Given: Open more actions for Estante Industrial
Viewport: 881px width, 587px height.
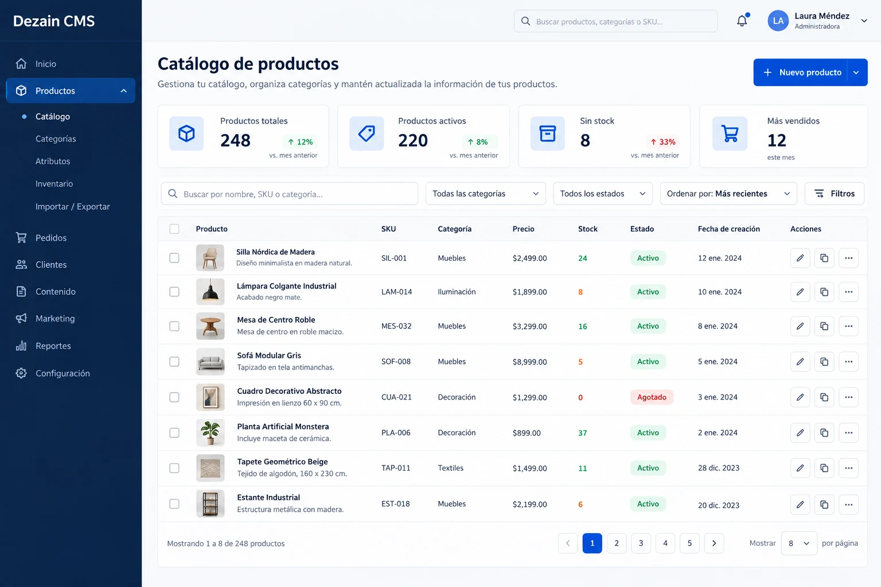Looking at the screenshot, I should pyautogui.click(x=848, y=504).
